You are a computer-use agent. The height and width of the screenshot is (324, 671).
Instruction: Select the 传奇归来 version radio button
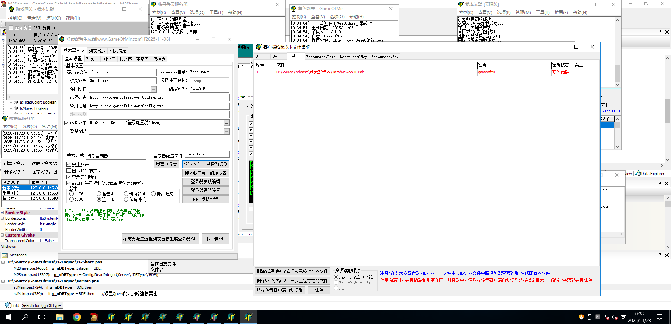tap(153, 194)
